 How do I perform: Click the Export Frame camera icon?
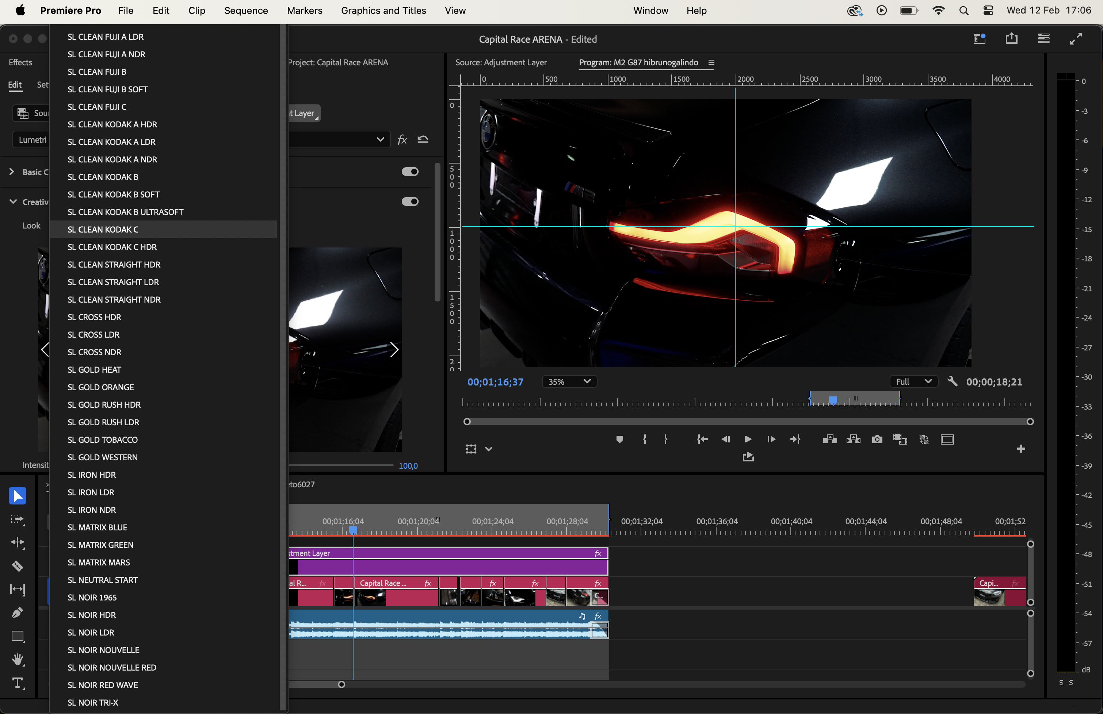coord(877,439)
